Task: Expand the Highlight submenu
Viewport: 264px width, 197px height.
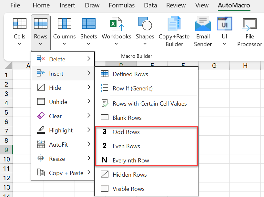Action: [x=89, y=130]
